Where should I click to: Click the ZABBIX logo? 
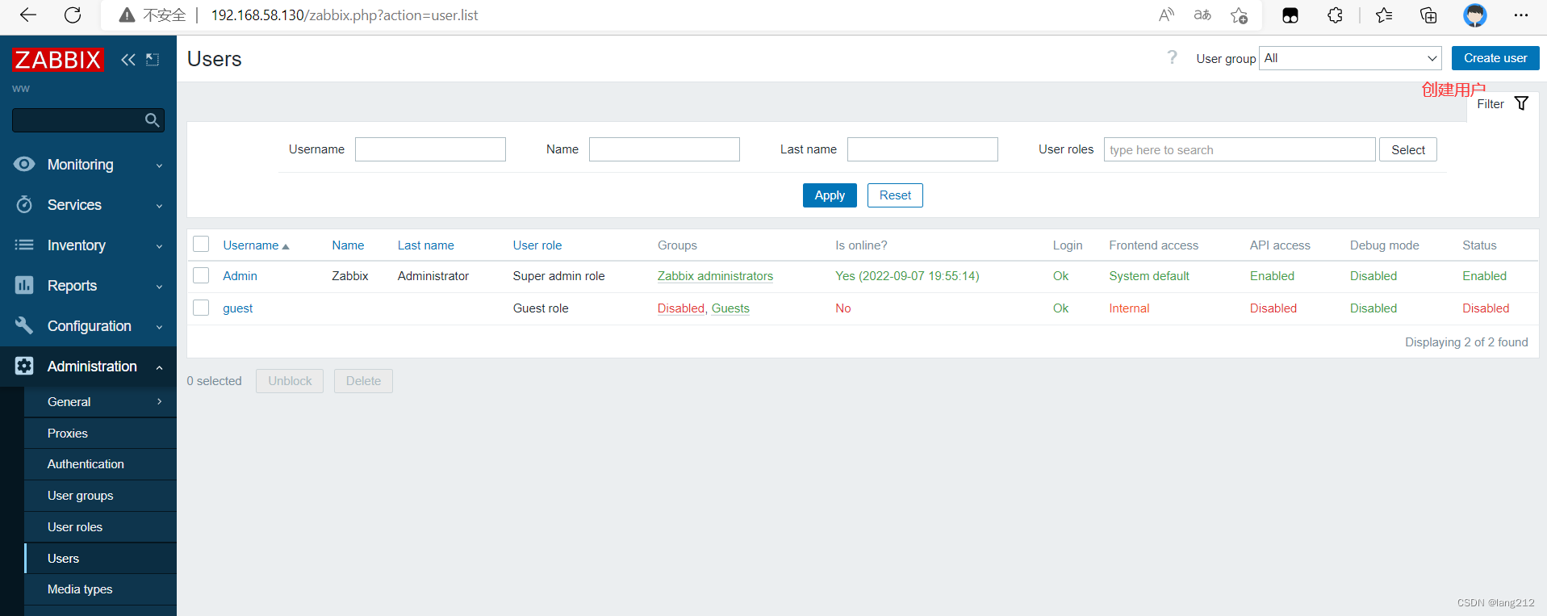[x=58, y=60]
